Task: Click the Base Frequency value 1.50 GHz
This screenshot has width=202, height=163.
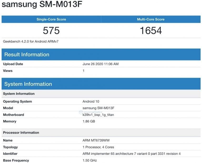Action: point(90,160)
